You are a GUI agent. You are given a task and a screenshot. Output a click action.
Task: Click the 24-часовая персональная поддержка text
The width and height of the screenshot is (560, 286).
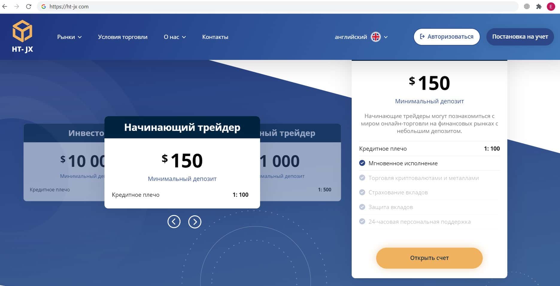pyautogui.click(x=419, y=222)
